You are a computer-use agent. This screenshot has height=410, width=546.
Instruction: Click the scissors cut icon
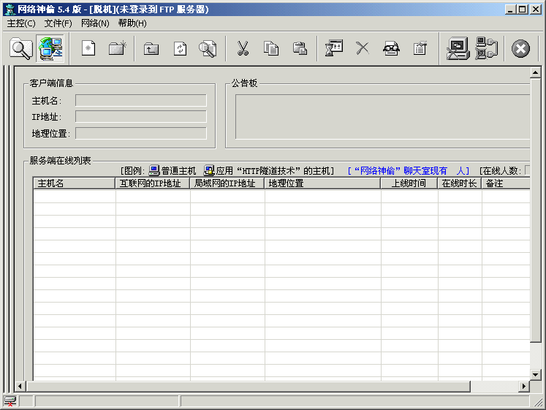(243, 49)
